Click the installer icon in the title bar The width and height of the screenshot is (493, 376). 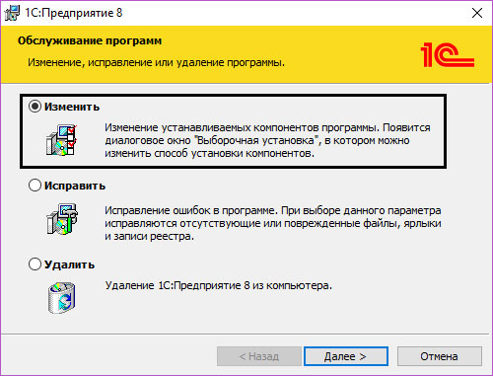(x=12, y=13)
